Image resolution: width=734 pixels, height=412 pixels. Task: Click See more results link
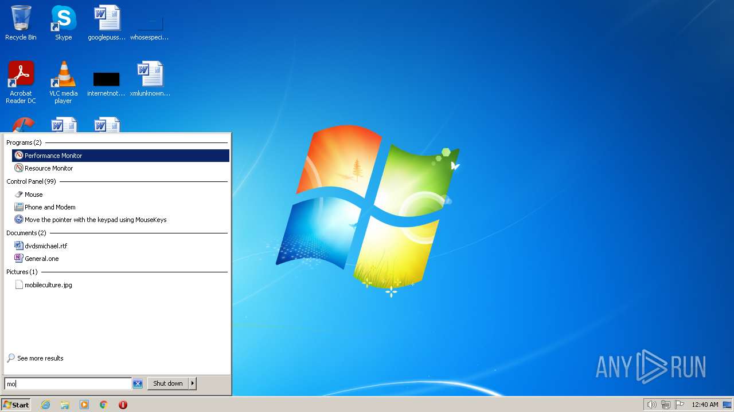pyautogui.click(x=35, y=358)
